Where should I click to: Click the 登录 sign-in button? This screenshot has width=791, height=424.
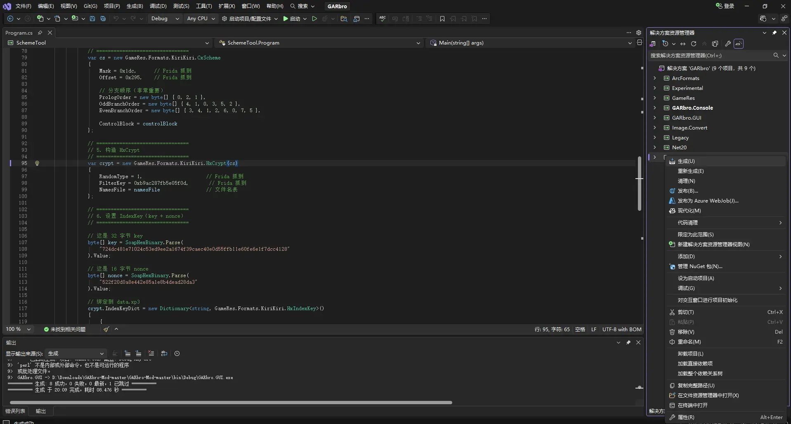coord(725,6)
